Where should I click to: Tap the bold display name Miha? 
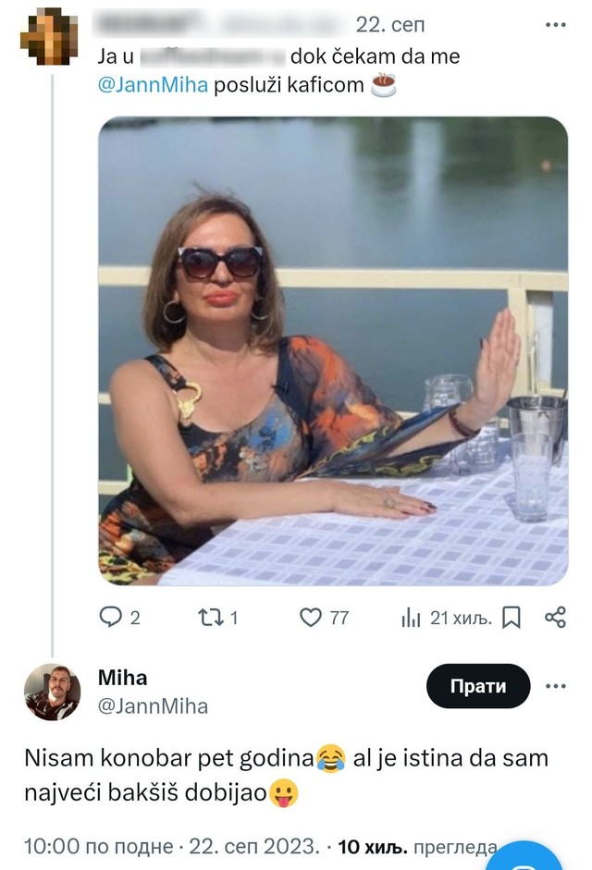[x=122, y=678]
